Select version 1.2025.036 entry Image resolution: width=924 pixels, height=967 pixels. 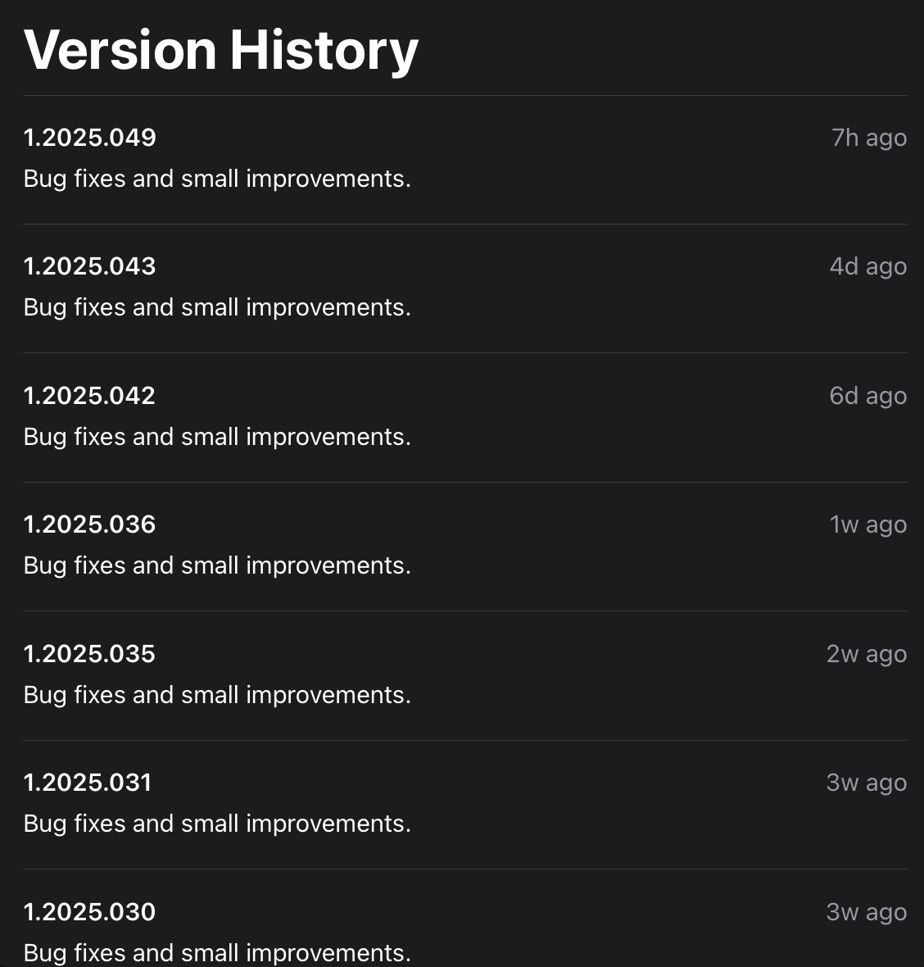90,524
